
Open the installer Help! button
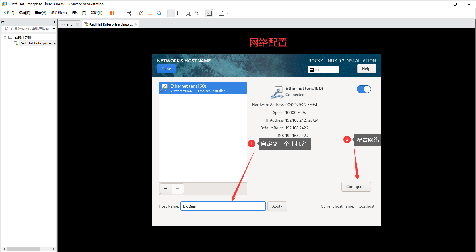click(x=367, y=69)
